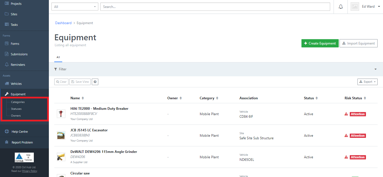Click Create Equipment button
This screenshot has height=177, width=383.
tap(320, 43)
